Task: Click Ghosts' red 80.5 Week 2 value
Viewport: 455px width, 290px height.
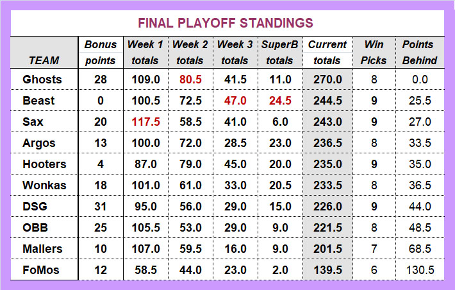Action: coord(190,80)
